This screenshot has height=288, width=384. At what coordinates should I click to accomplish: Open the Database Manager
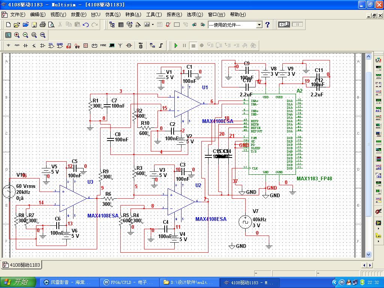(x=129, y=25)
